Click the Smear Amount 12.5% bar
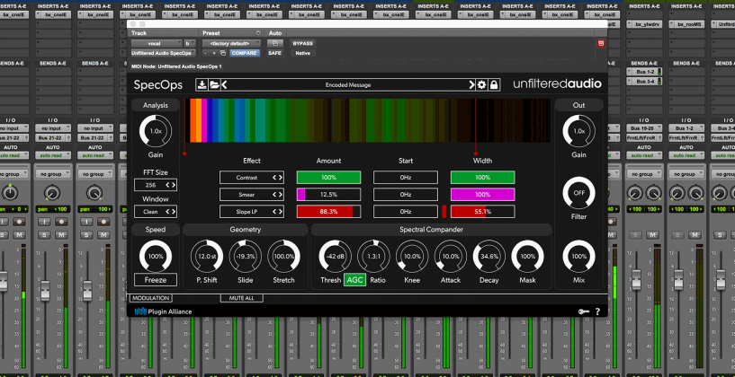This screenshot has height=377, width=735. click(328, 195)
